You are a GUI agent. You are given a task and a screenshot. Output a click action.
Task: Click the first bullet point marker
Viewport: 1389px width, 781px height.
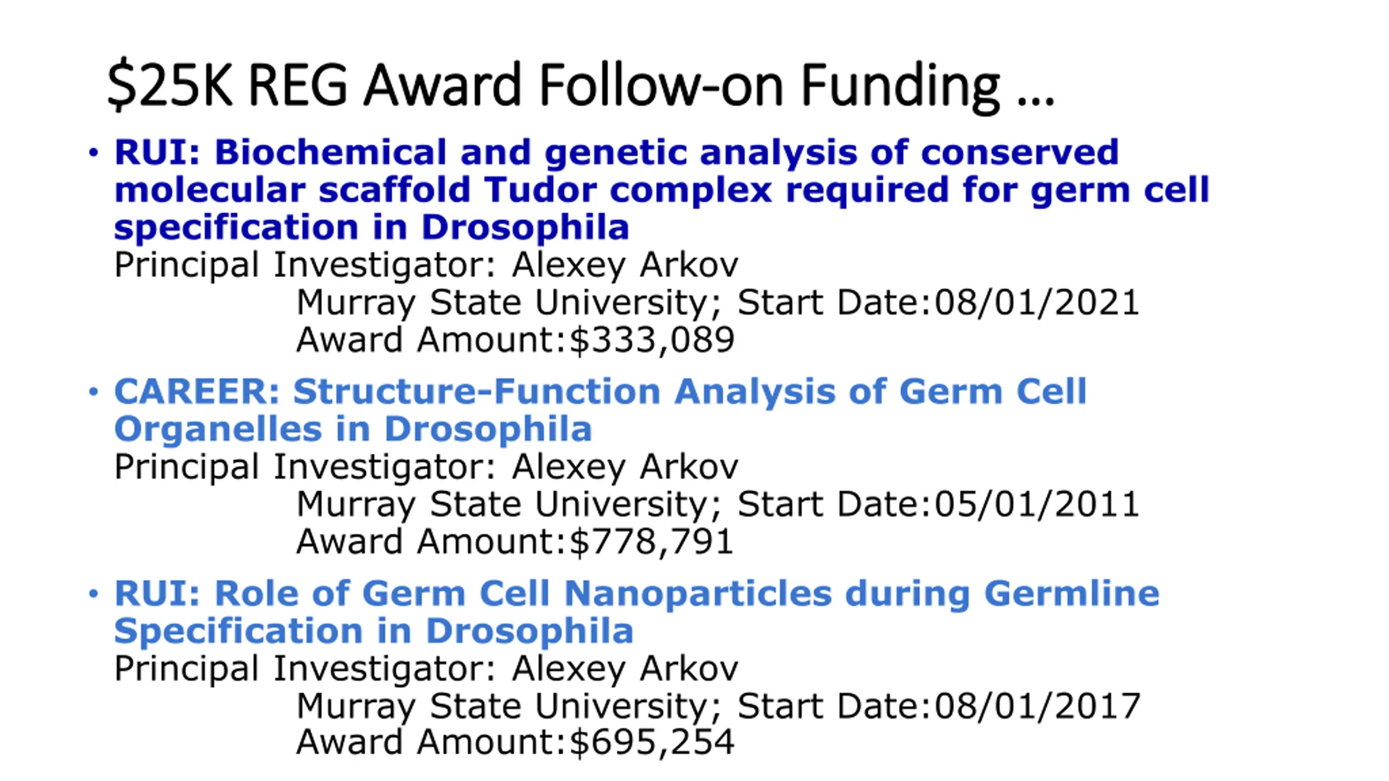tap(93, 152)
